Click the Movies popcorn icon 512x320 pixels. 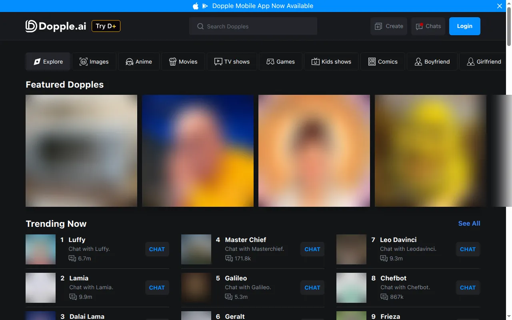tap(173, 62)
